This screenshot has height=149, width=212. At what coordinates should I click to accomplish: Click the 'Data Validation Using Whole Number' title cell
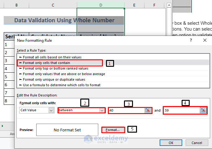click(x=64, y=20)
